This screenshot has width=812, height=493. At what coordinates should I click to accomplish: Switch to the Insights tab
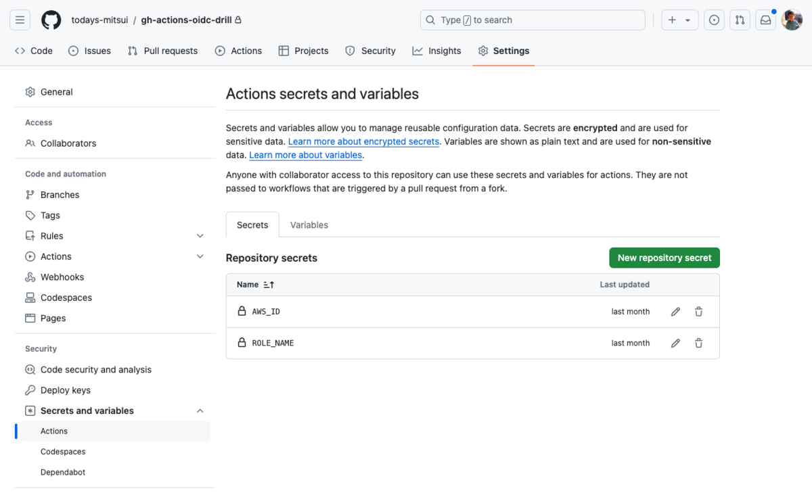[x=436, y=51]
